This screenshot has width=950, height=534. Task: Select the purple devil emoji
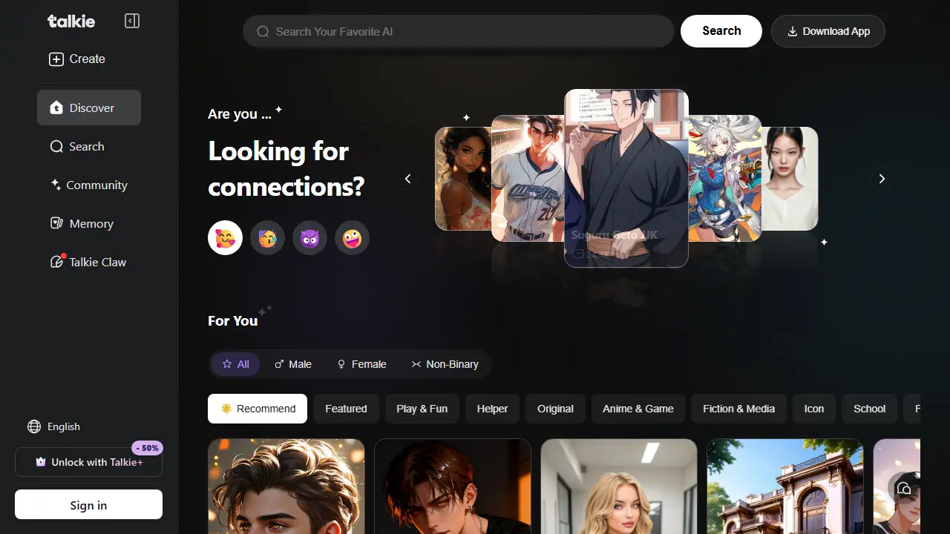click(309, 238)
